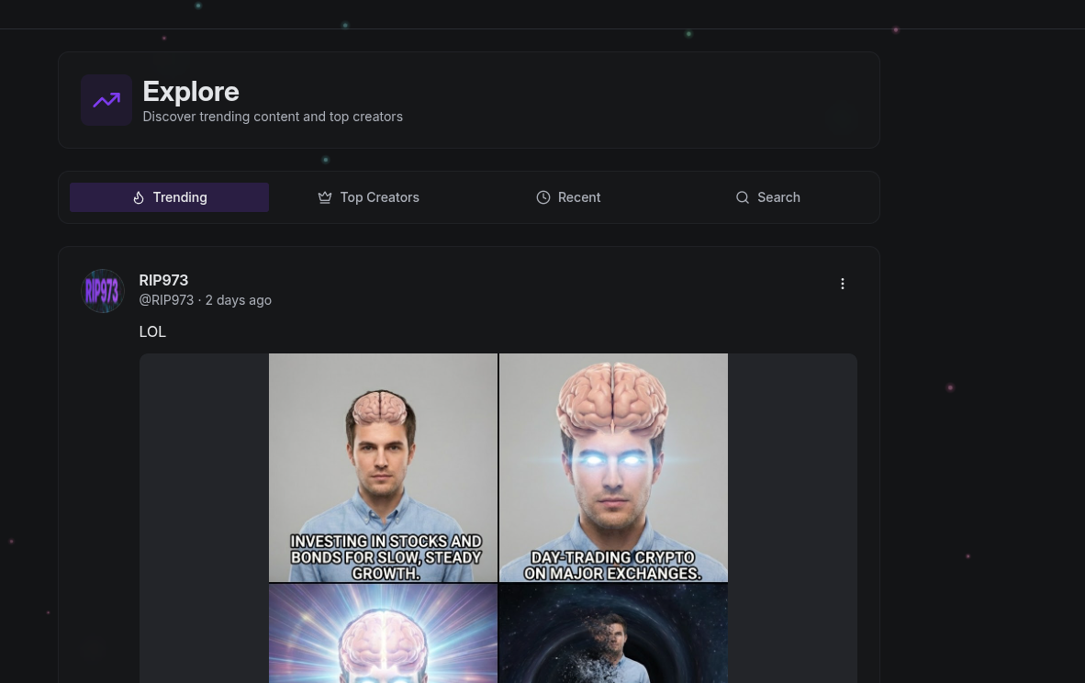Open the @RIP973 handle link

click(166, 300)
